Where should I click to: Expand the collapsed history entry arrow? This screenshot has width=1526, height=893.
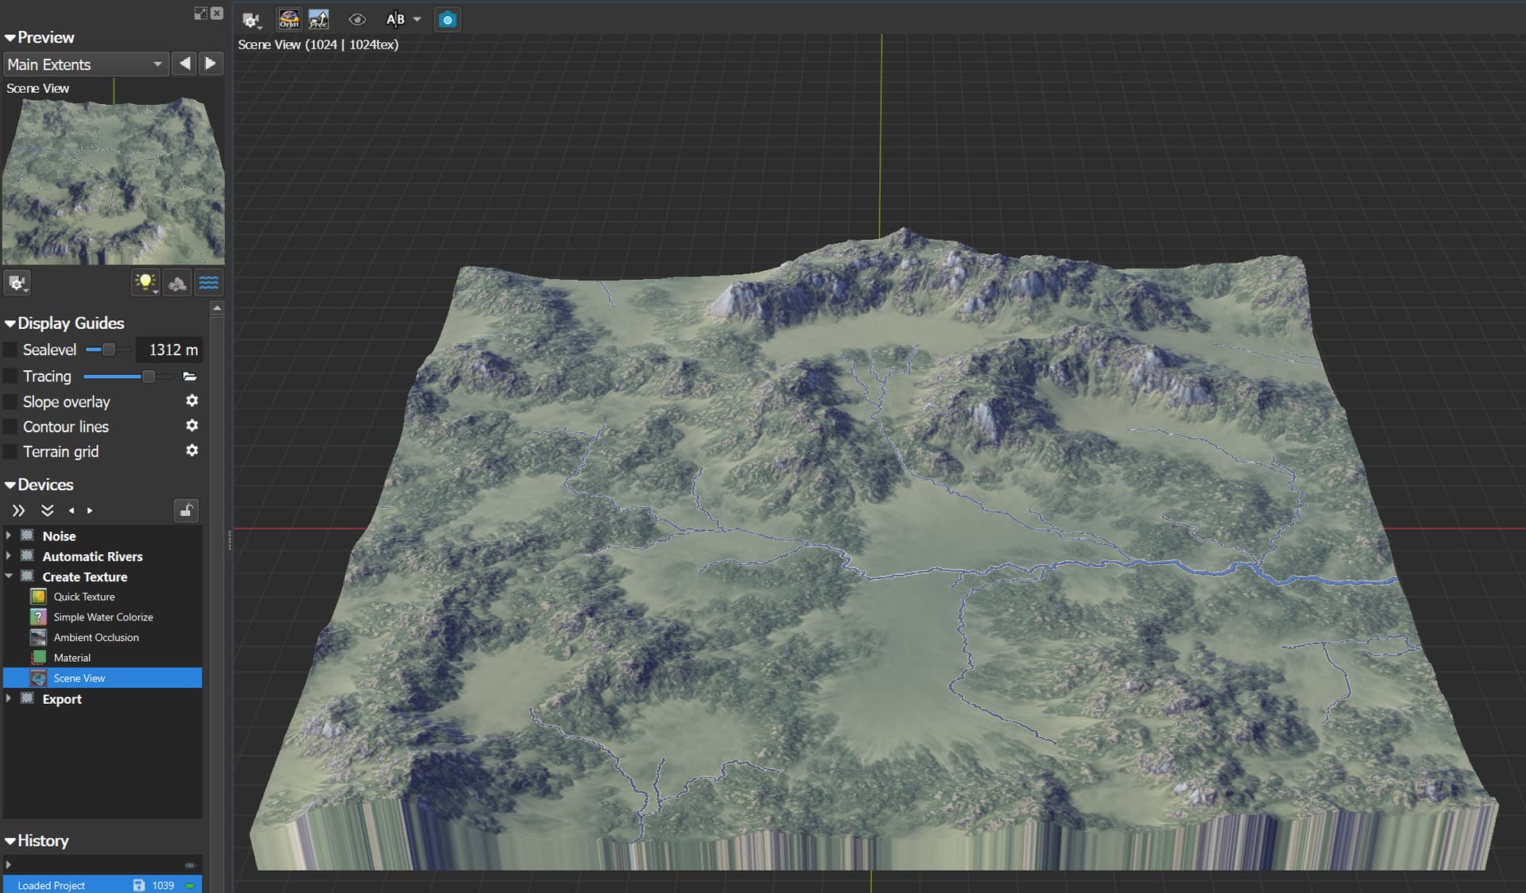click(9, 864)
